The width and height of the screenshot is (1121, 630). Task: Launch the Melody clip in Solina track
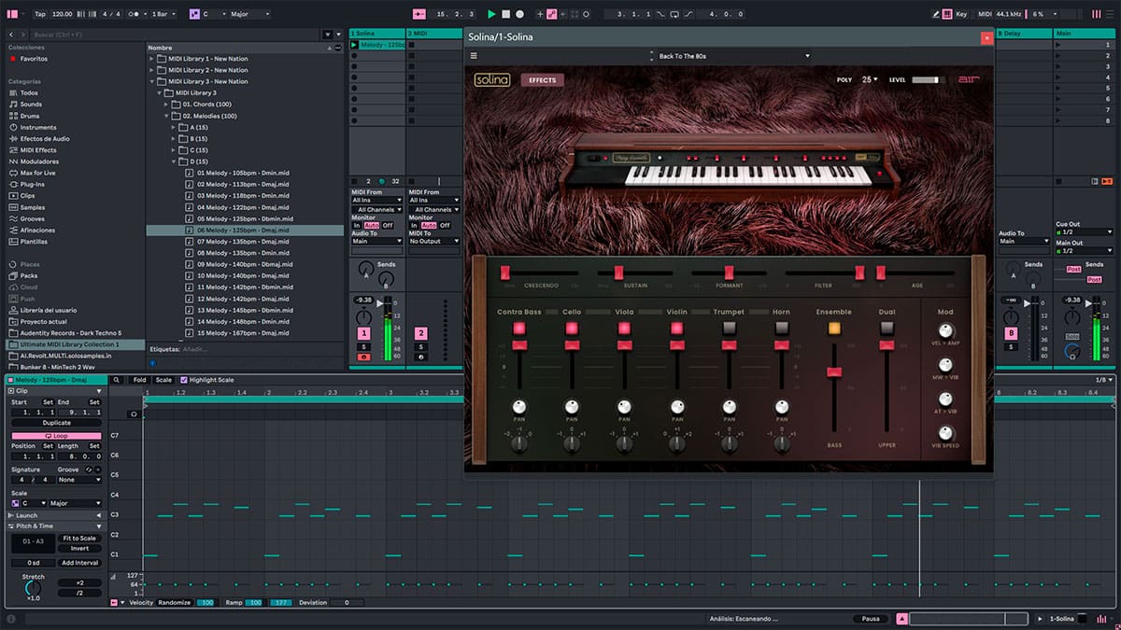pyautogui.click(x=354, y=45)
